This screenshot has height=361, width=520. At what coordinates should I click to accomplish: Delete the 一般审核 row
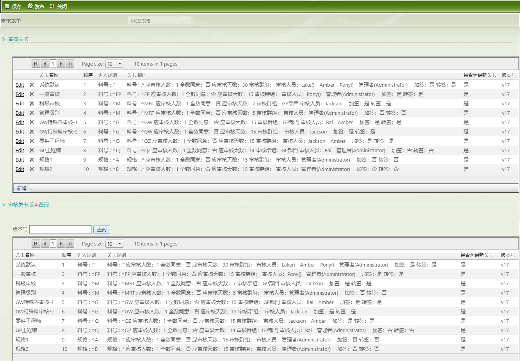32,94
